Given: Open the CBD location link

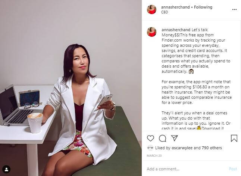Looking at the screenshot, I should 165,12.
